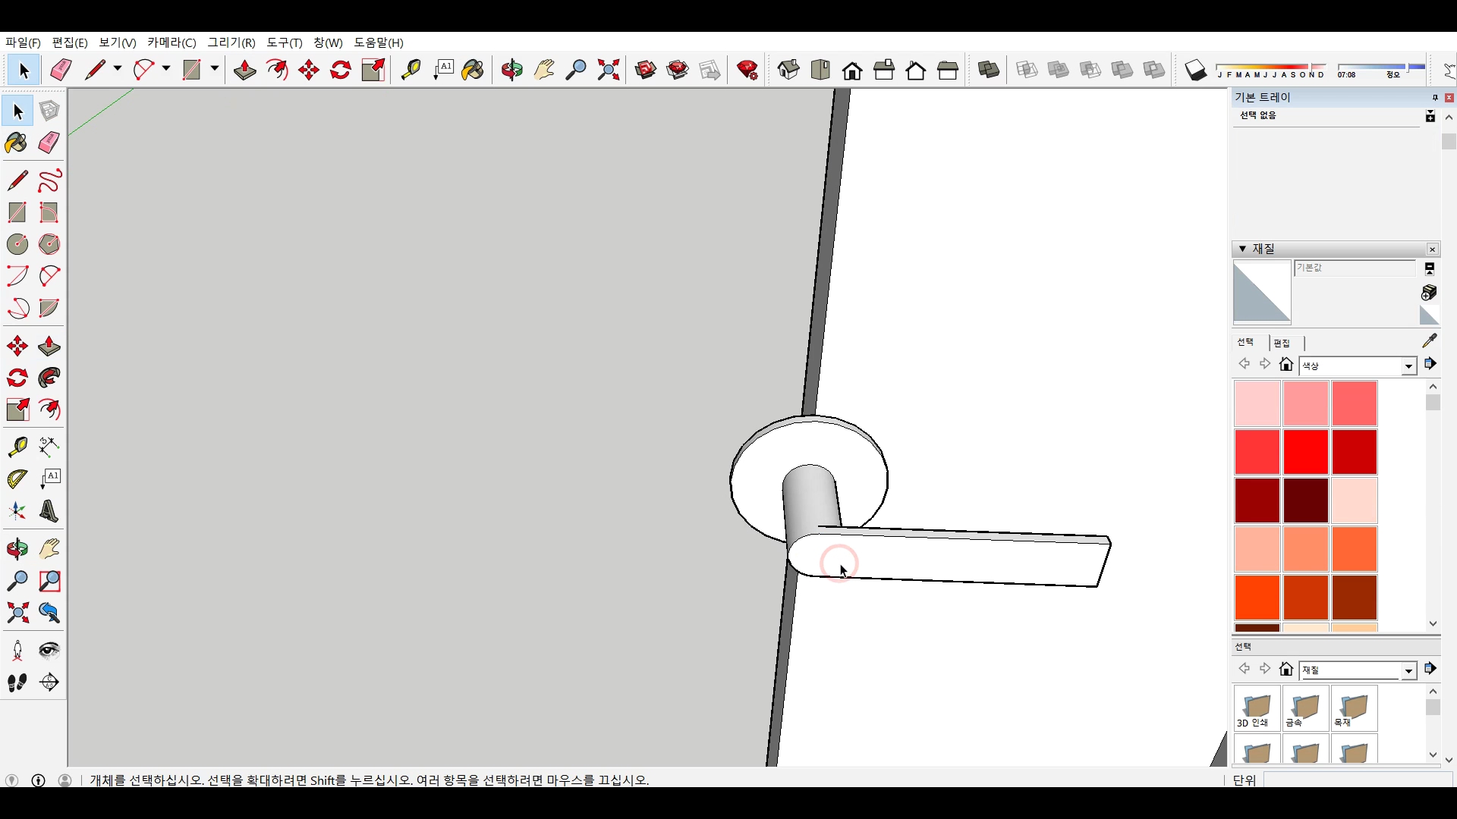The image size is (1457, 819).
Task: Select the Walk footprints tool
Action: click(x=17, y=682)
